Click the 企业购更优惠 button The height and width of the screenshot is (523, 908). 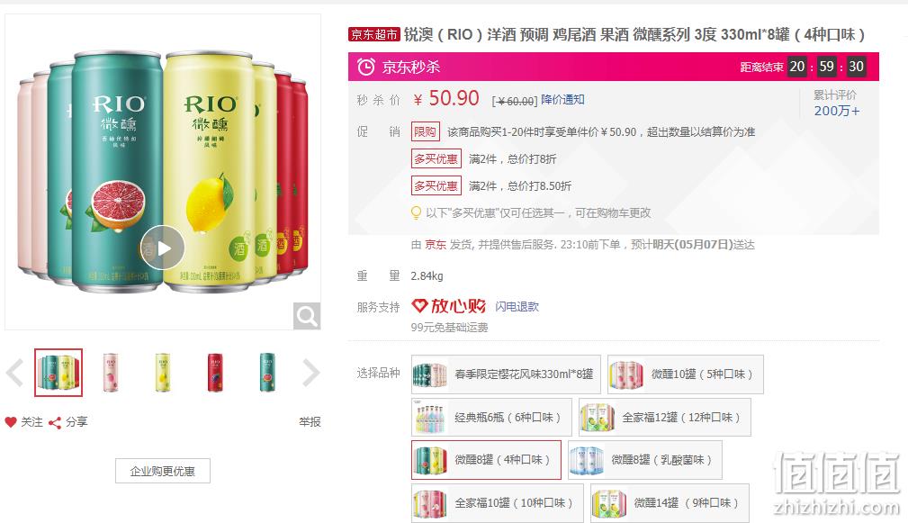pos(163,471)
